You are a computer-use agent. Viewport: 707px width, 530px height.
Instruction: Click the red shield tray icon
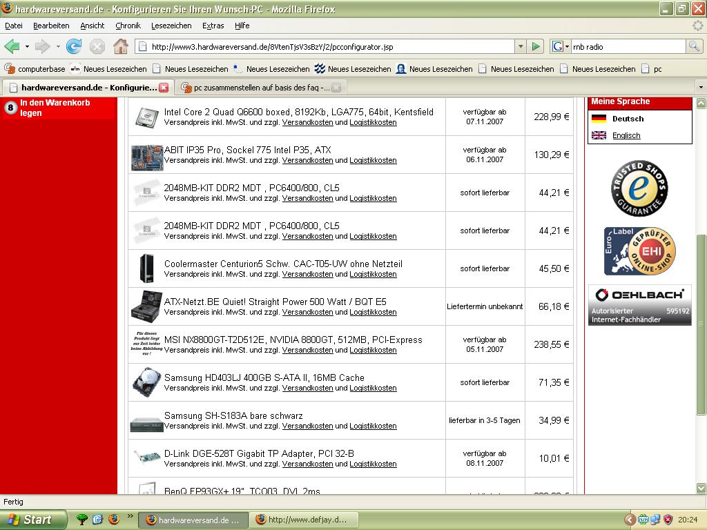[668, 520]
